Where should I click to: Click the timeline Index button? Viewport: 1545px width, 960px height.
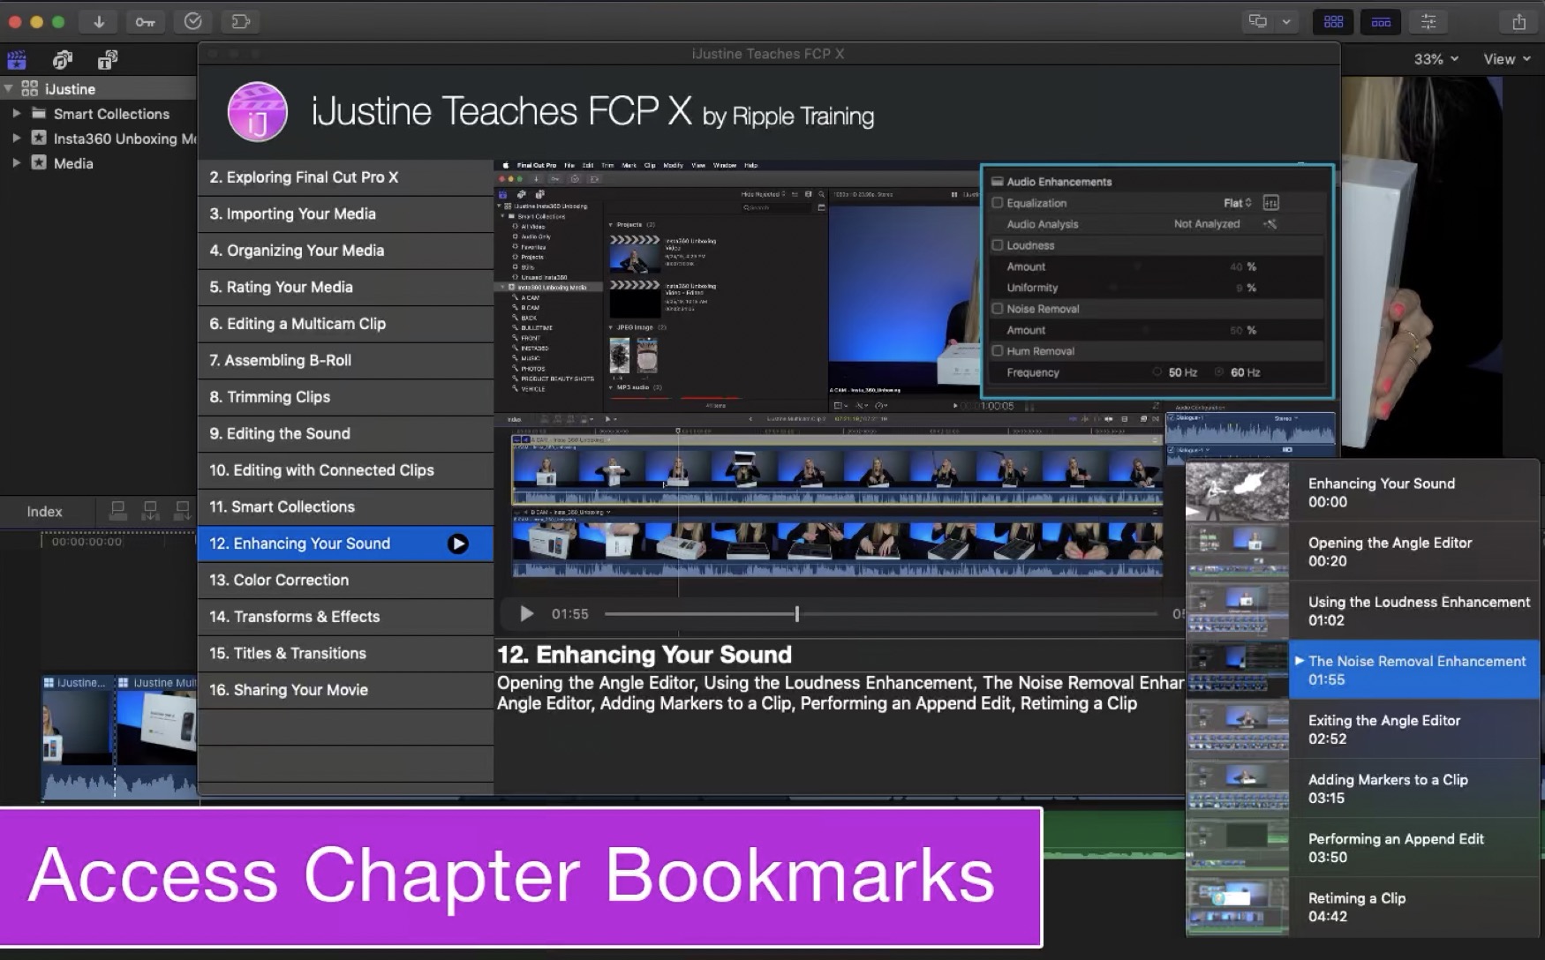44,512
